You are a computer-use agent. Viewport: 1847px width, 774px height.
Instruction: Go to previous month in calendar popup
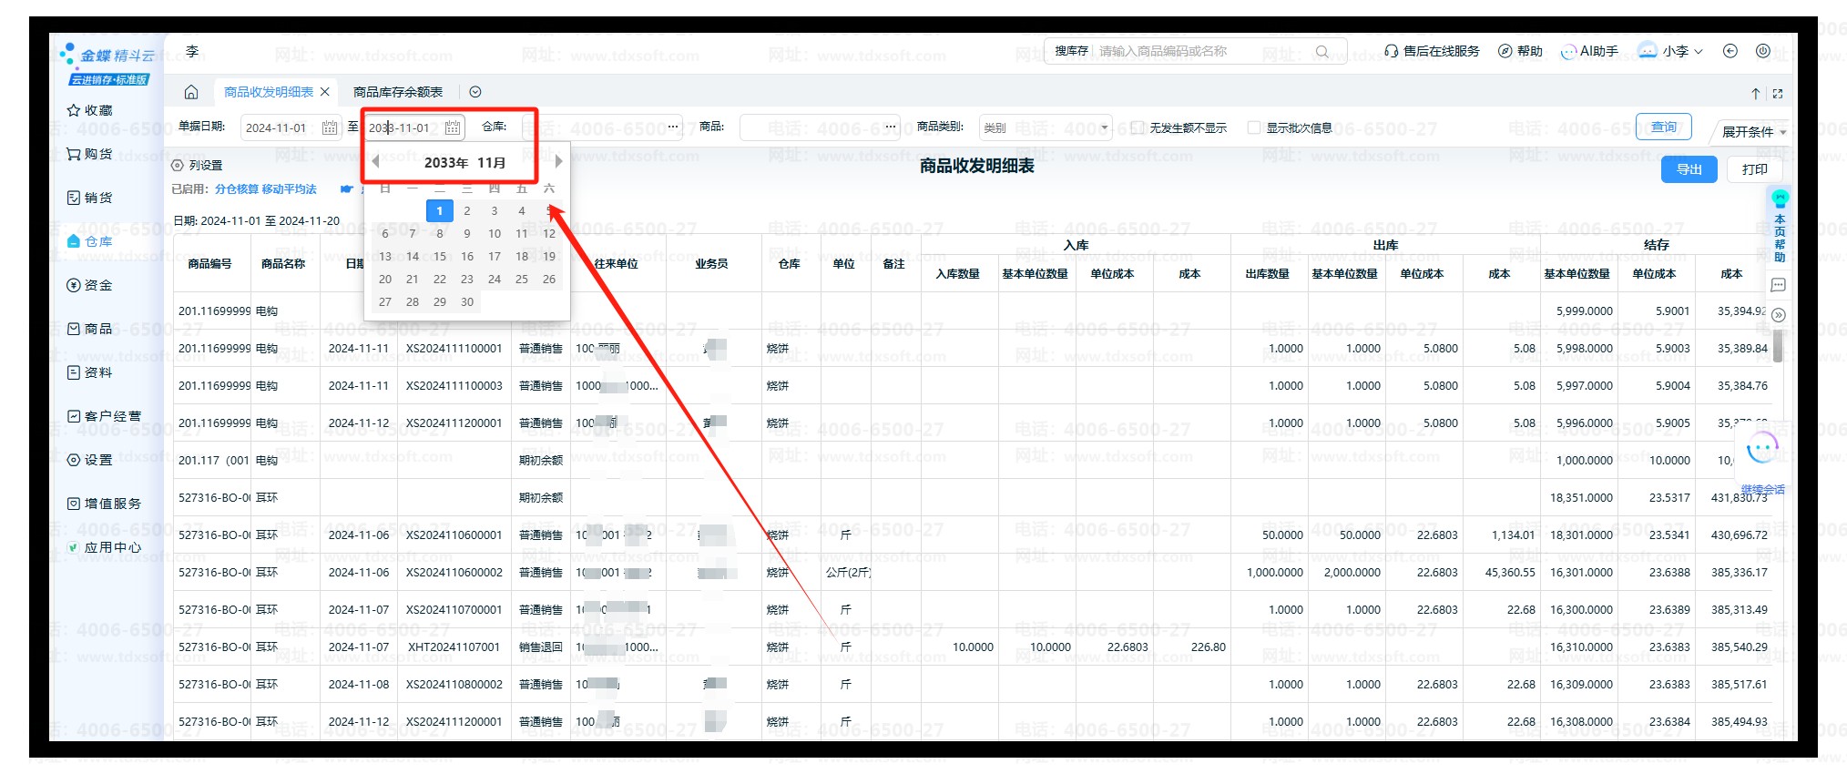[x=375, y=162]
